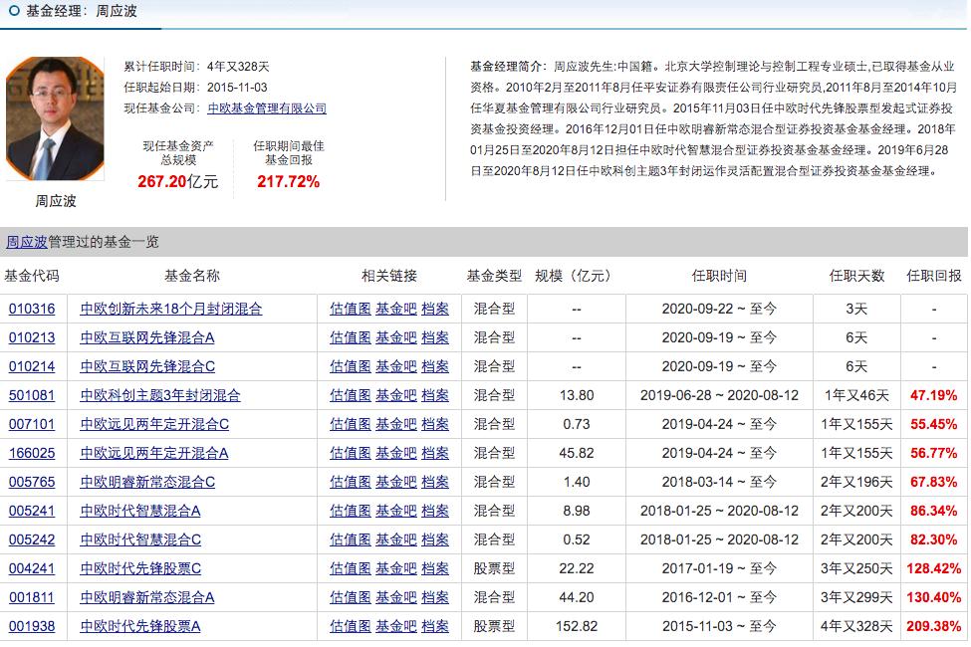Click total assets value 267.20亿元
Viewport: 971px width, 647px height.
(177, 181)
